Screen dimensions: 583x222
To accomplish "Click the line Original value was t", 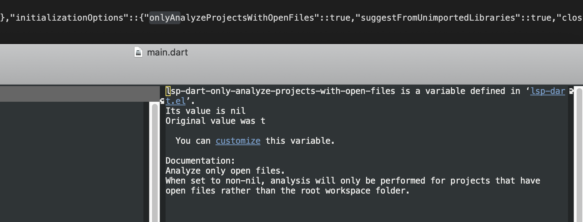I will (x=215, y=121).
